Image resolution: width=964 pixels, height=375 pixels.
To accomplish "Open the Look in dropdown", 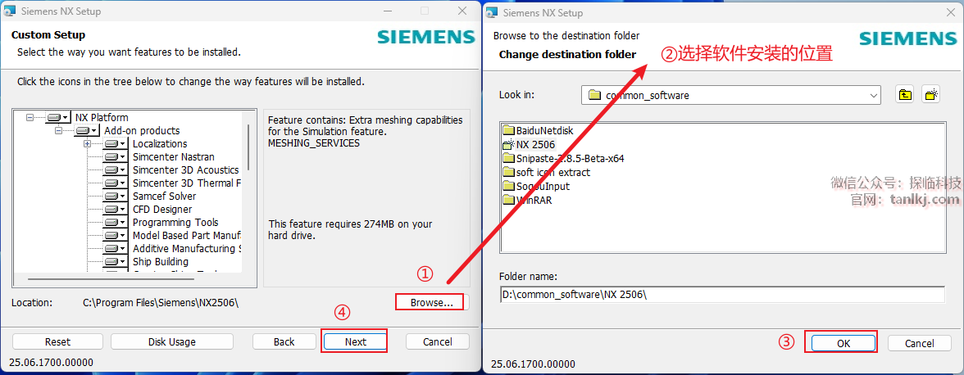I will point(872,95).
